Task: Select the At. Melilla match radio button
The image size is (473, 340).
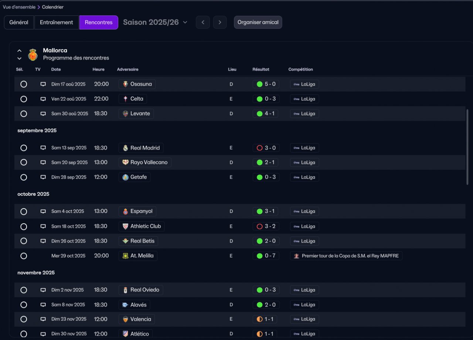Action: (24, 256)
